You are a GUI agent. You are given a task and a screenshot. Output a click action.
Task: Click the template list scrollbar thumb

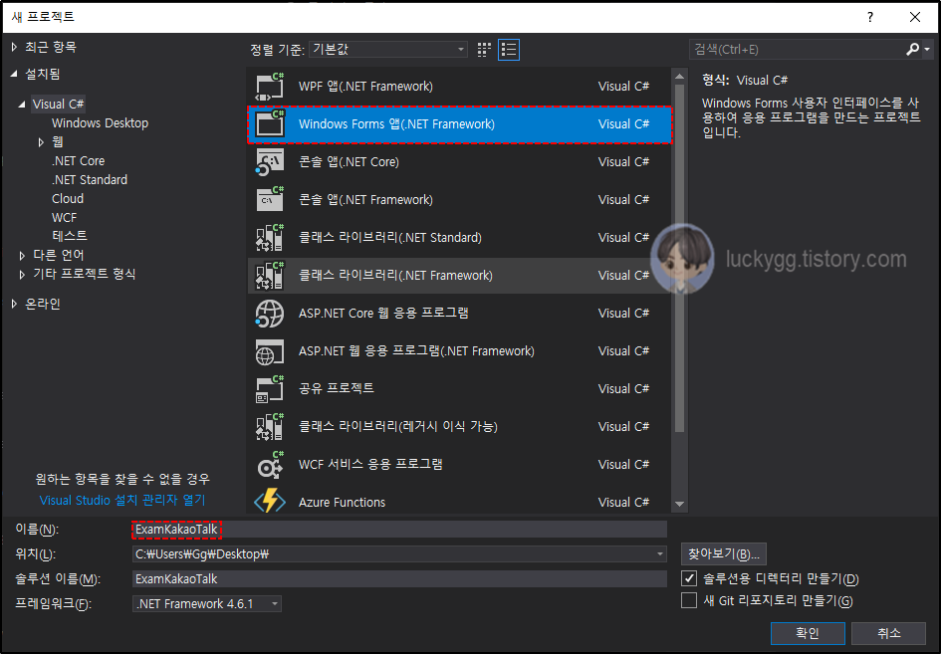coord(679,258)
